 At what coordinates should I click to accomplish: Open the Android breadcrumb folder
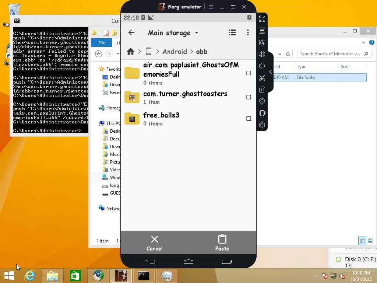175,52
